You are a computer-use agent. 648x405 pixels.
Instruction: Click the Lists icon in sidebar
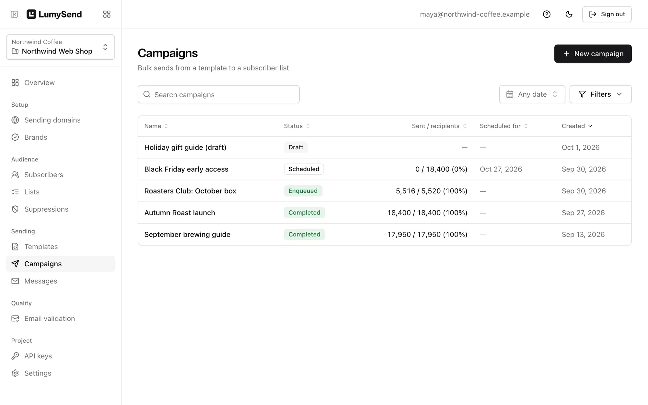click(x=15, y=192)
